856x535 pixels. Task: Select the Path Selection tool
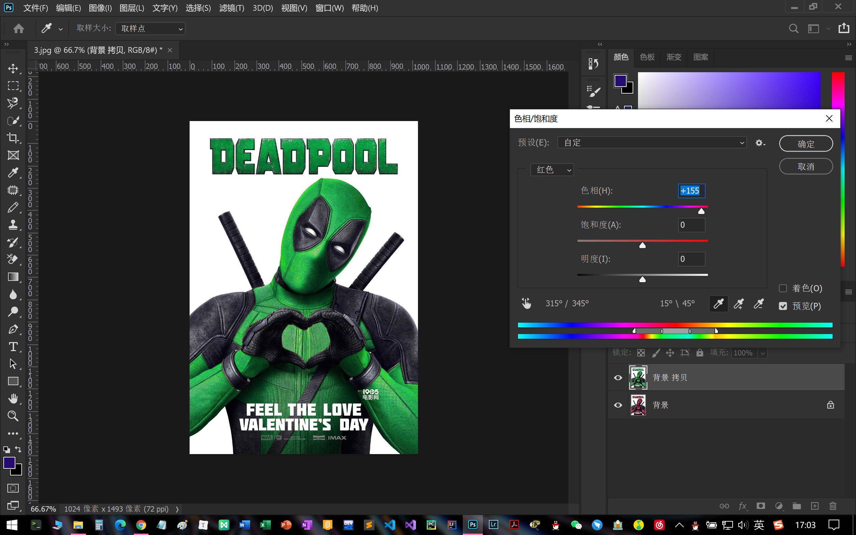[x=13, y=364]
